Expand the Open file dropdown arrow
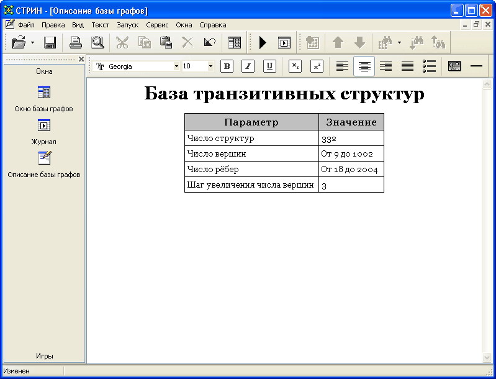Screen dimensions: 496x379 (32, 42)
